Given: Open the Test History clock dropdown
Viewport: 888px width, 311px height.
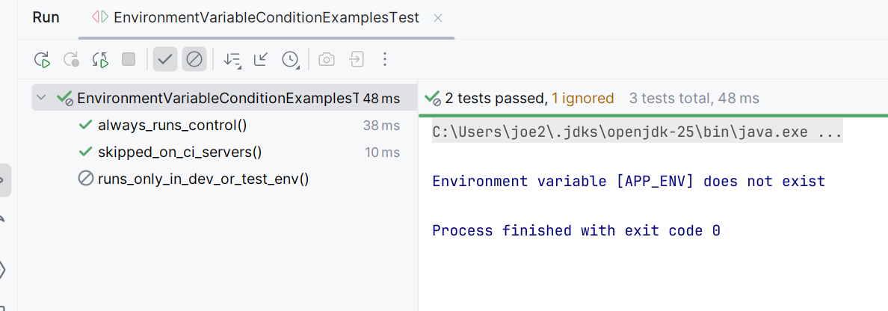Looking at the screenshot, I should click(290, 59).
